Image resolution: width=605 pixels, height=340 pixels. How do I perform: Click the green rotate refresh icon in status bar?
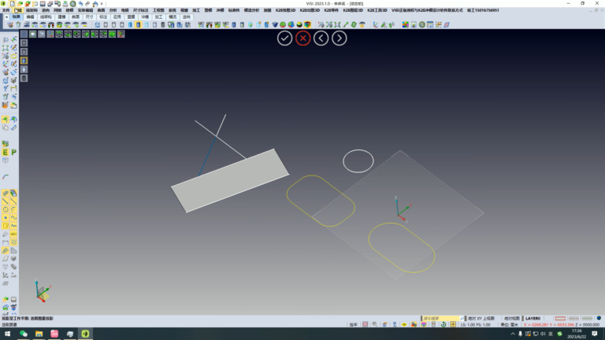click(x=444, y=324)
